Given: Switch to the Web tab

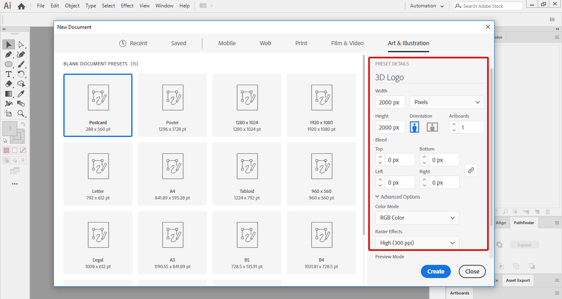Looking at the screenshot, I should click(265, 43).
